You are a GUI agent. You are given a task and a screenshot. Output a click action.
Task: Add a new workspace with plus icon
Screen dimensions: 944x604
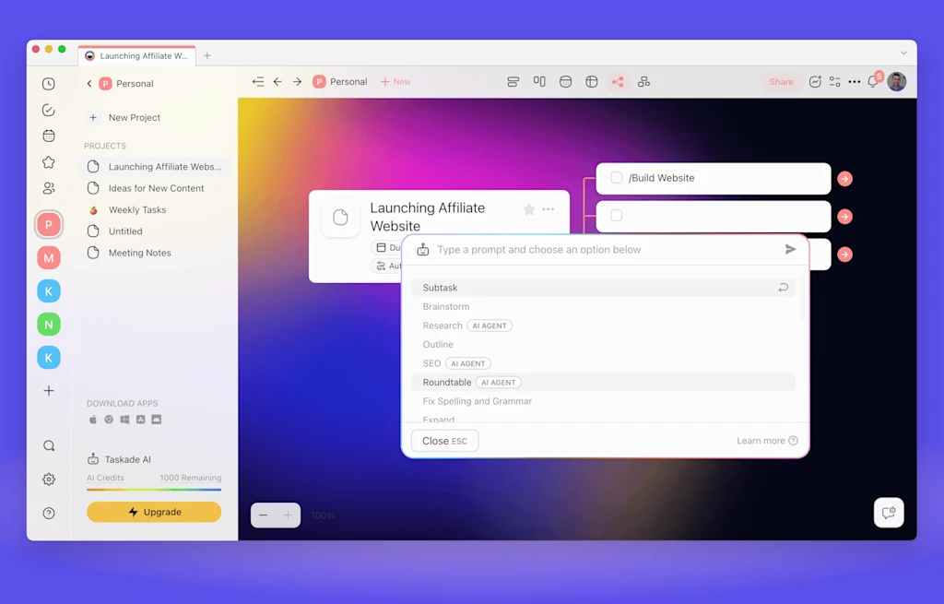pyautogui.click(x=49, y=391)
